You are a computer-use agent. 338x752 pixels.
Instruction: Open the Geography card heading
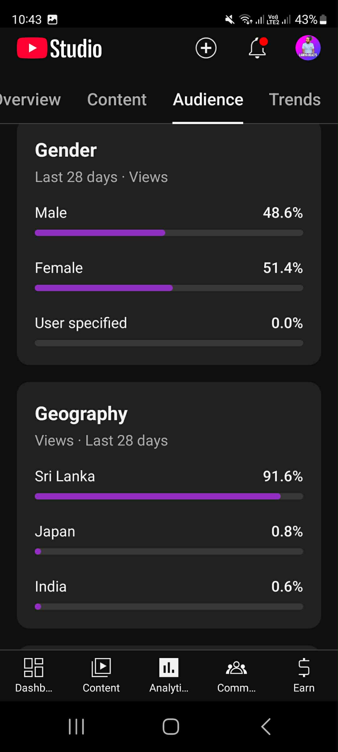pyautogui.click(x=81, y=414)
